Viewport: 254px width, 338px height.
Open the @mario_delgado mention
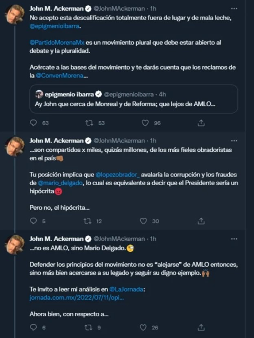60,183
